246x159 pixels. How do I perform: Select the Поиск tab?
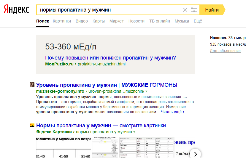tap(42, 21)
